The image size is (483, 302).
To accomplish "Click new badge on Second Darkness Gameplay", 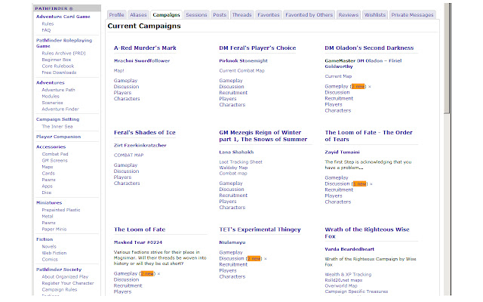I will [358, 87].
